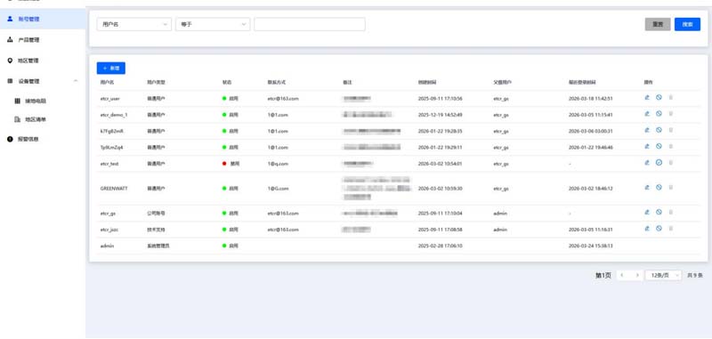712x339 pixels.
Task: Open the 用户名 search field dropdown
Action: (x=134, y=25)
